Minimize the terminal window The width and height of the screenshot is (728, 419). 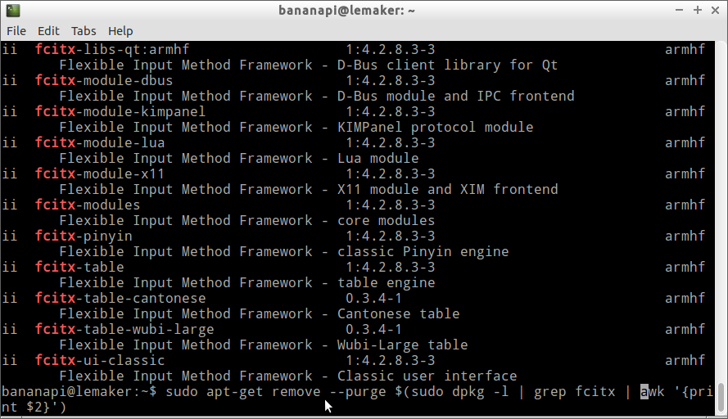(679, 10)
